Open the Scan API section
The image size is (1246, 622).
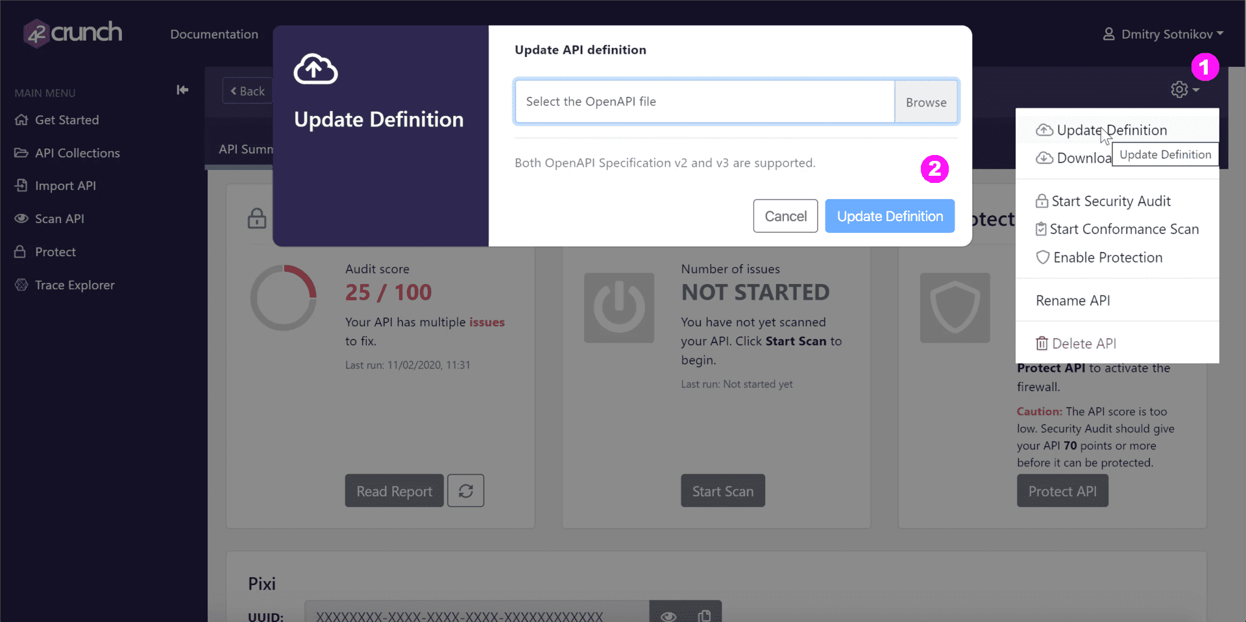click(x=58, y=219)
